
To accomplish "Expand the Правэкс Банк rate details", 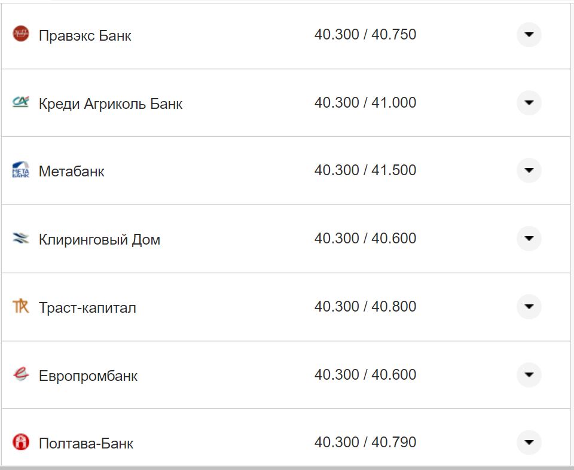I will point(529,35).
